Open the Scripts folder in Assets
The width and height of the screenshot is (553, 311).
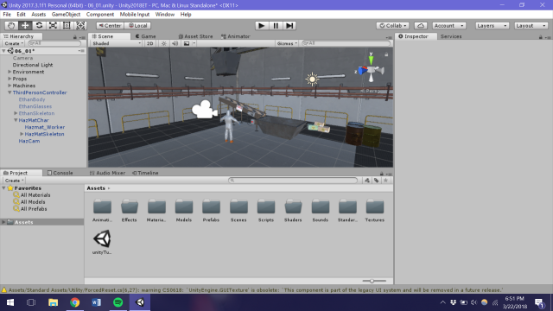pos(266,211)
